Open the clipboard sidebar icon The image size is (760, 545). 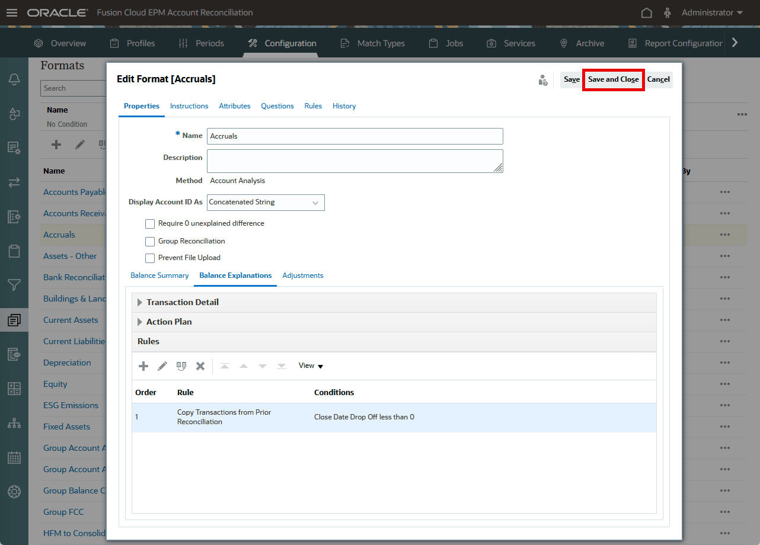(x=14, y=251)
